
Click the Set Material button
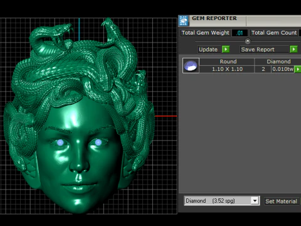[x=281, y=202]
